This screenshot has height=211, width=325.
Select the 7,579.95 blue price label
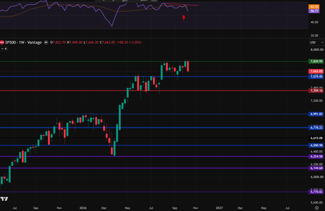tap(316, 77)
